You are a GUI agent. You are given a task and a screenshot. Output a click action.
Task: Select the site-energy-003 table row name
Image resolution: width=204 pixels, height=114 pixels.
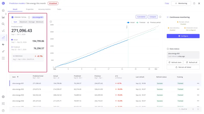tap(18, 95)
